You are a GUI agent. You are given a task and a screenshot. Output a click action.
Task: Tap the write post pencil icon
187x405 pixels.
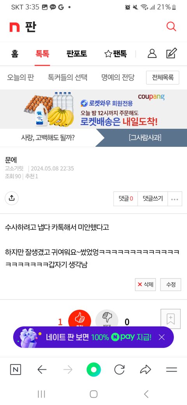[x=171, y=53]
